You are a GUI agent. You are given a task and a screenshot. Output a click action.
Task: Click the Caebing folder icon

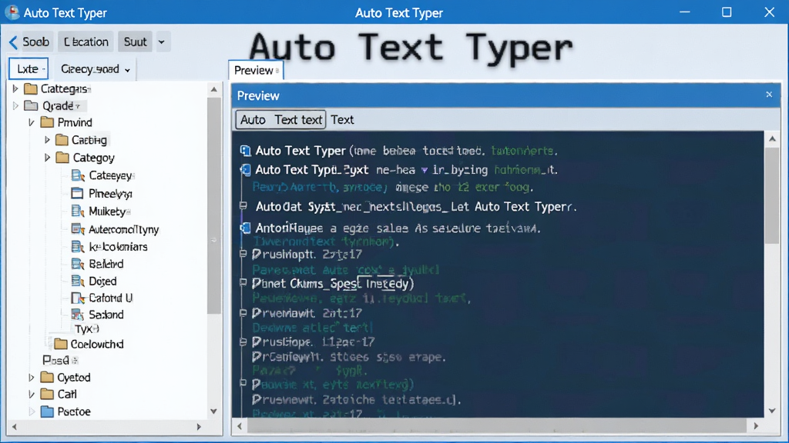pos(62,140)
